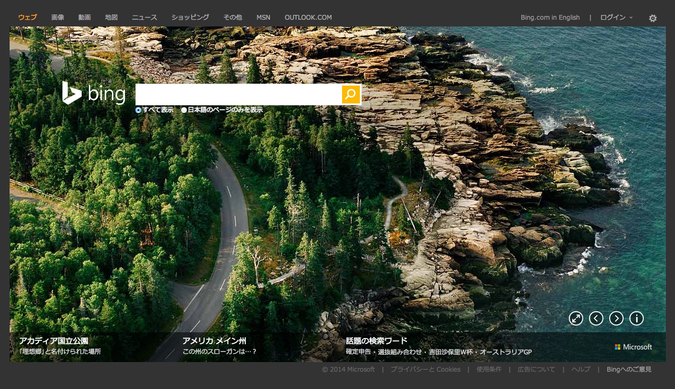Open Bing.com in English link
The image size is (675, 389).
[x=550, y=17]
